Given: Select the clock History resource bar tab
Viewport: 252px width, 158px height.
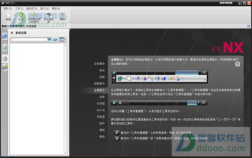Looking at the screenshot, I should pos(5,58).
